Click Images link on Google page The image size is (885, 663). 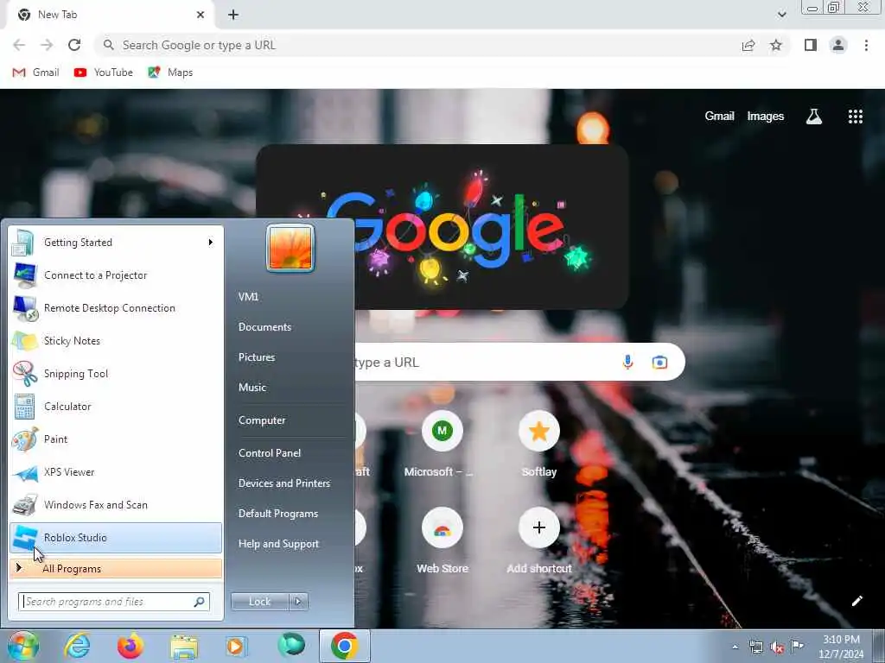766,117
